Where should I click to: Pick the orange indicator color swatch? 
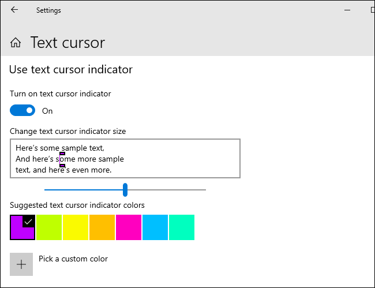(x=102, y=227)
